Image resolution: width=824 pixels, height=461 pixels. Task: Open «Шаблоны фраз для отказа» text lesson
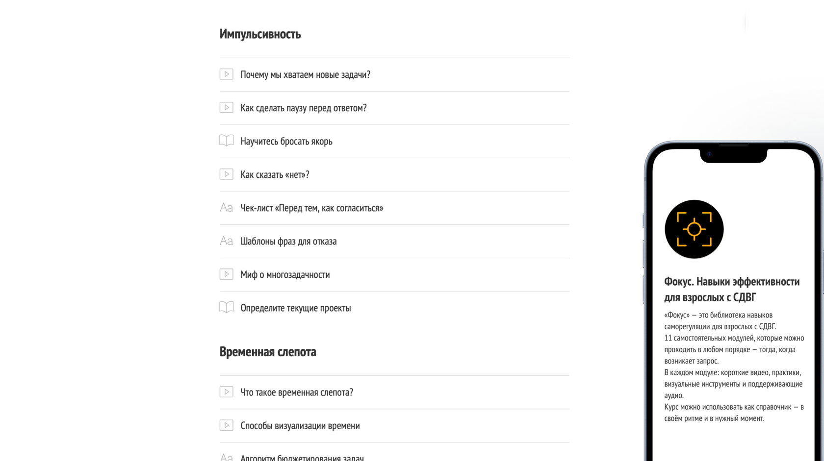pos(288,241)
